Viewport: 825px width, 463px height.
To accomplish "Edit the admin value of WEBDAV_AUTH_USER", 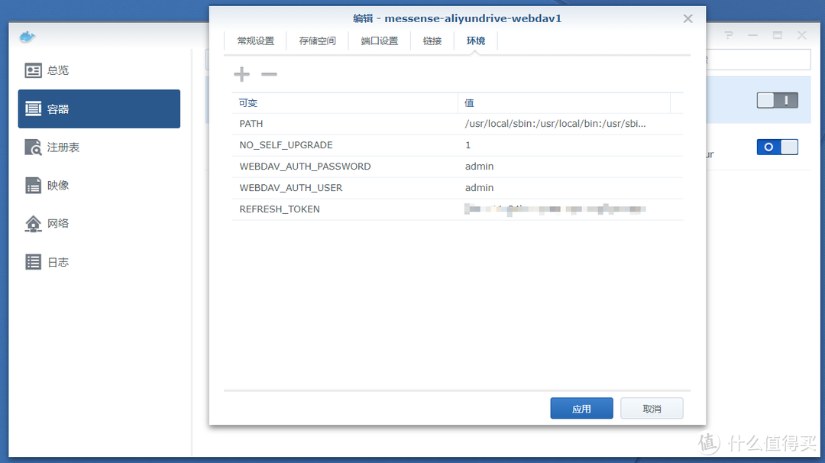I will [479, 188].
